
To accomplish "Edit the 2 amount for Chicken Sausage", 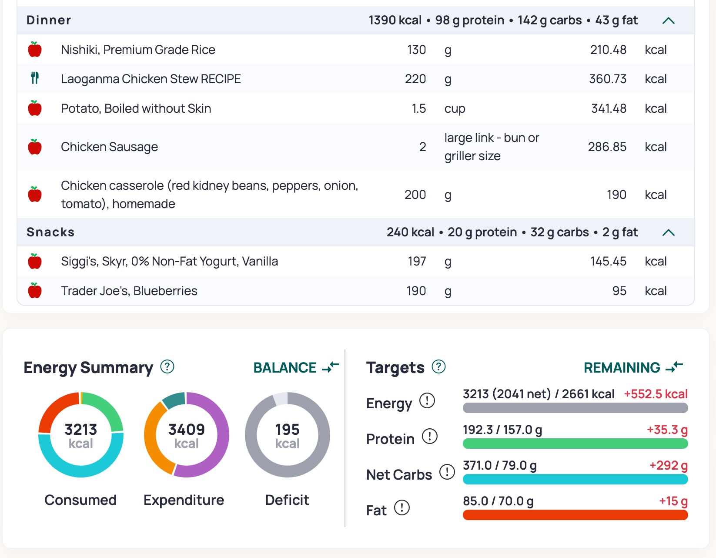I will pyautogui.click(x=422, y=147).
